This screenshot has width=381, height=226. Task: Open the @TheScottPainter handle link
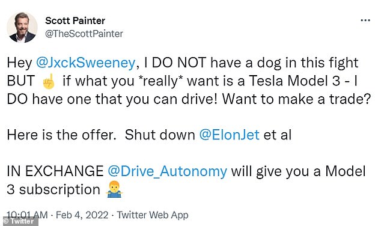84,34
